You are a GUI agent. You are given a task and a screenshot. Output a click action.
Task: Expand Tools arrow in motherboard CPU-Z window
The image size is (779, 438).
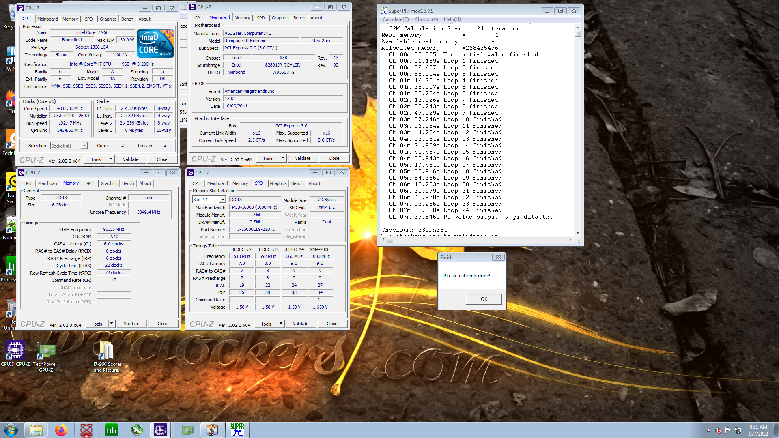point(283,158)
